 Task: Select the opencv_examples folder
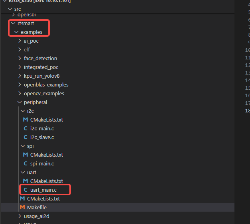tap(44, 93)
